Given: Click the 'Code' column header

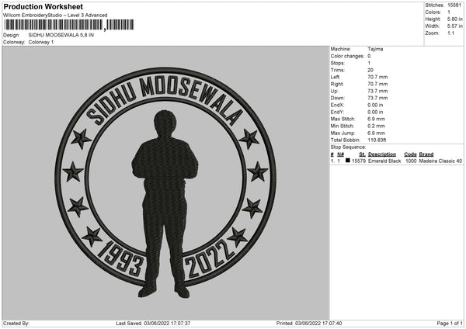Looking at the screenshot, I should coord(410,154).
